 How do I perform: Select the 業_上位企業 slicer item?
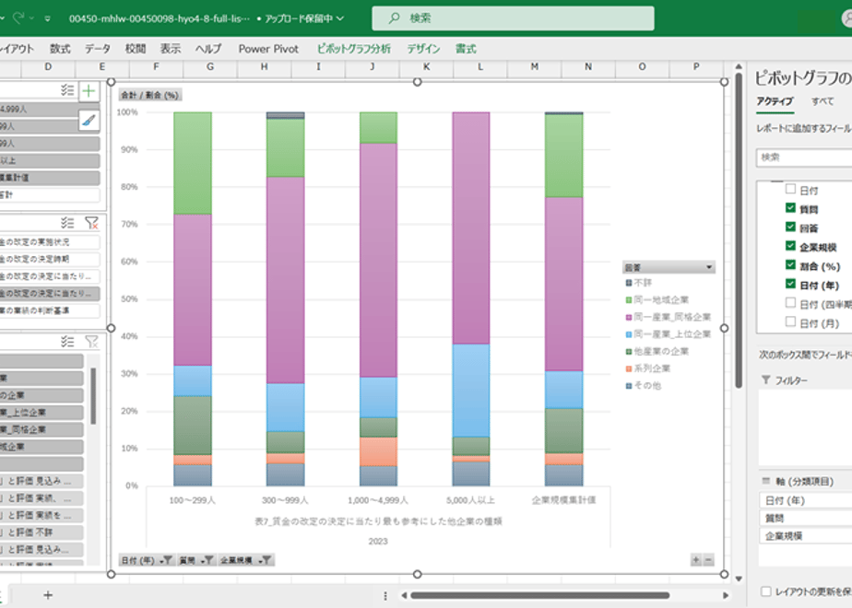pyautogui.click(x=41, y=413)
